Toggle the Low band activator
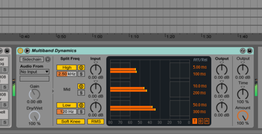This screenshot has height=134, width=262. coord(81,105)
